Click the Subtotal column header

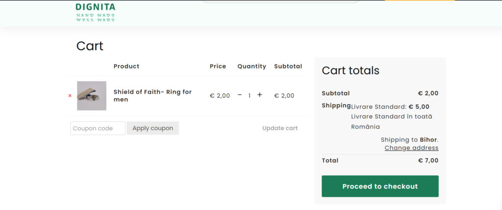click(288, 66)
